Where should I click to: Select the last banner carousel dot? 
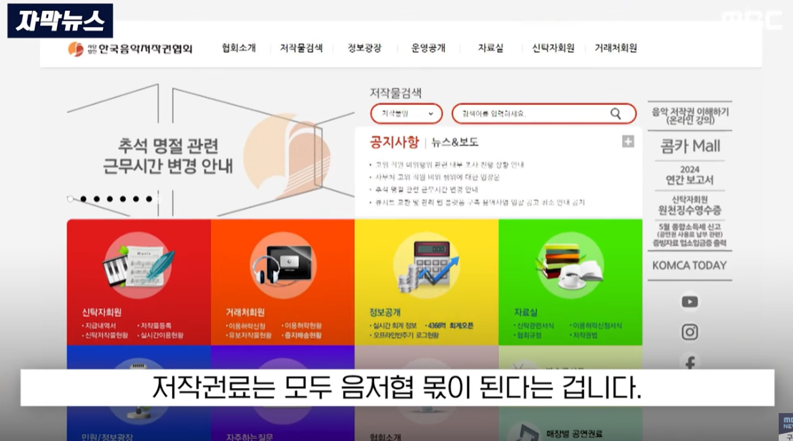point(149,199)
